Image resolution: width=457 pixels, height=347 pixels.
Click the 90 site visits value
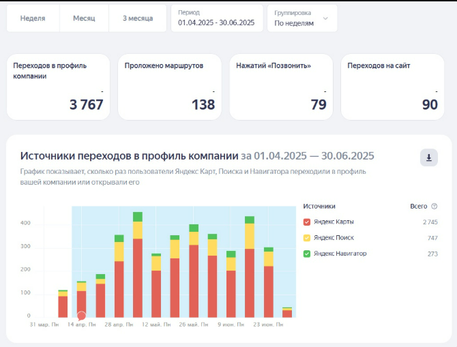click(430, 104)
